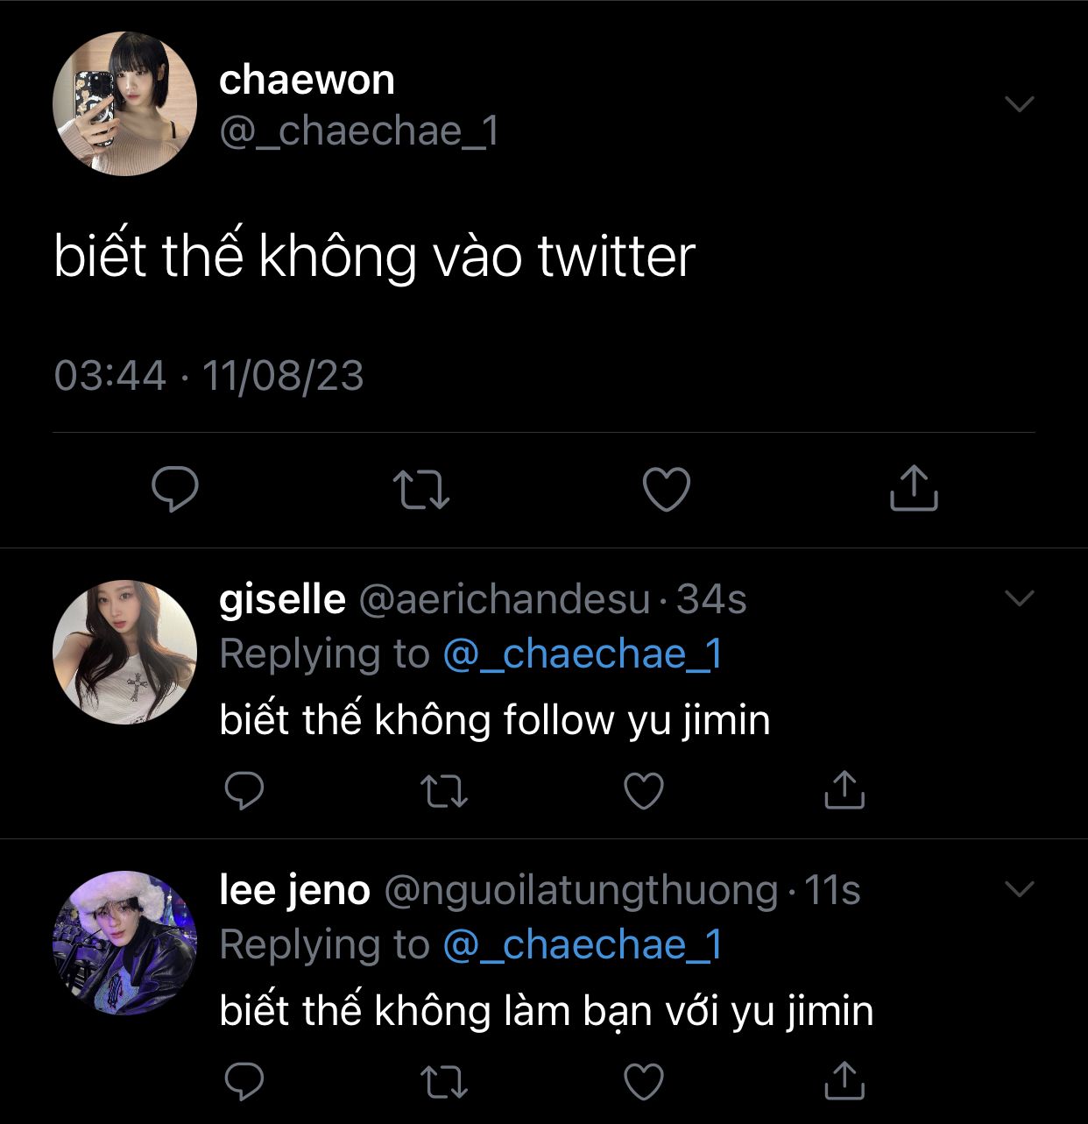1088x1124 pixels.
Task: Expand options chevron on giselle's reply
Action: 1020,598
